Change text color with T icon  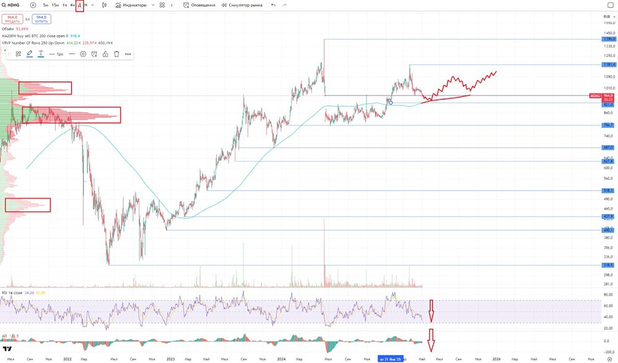point(41,54)
